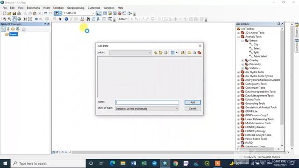
Task: Click the Fixed Zoom In icon
Action: 25,19
